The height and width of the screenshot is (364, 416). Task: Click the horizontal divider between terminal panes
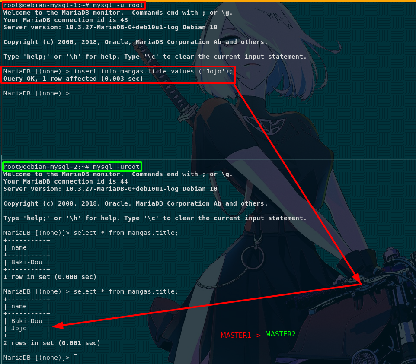pos(208,159)
